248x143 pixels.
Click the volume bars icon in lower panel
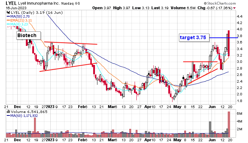click(8, 112)
